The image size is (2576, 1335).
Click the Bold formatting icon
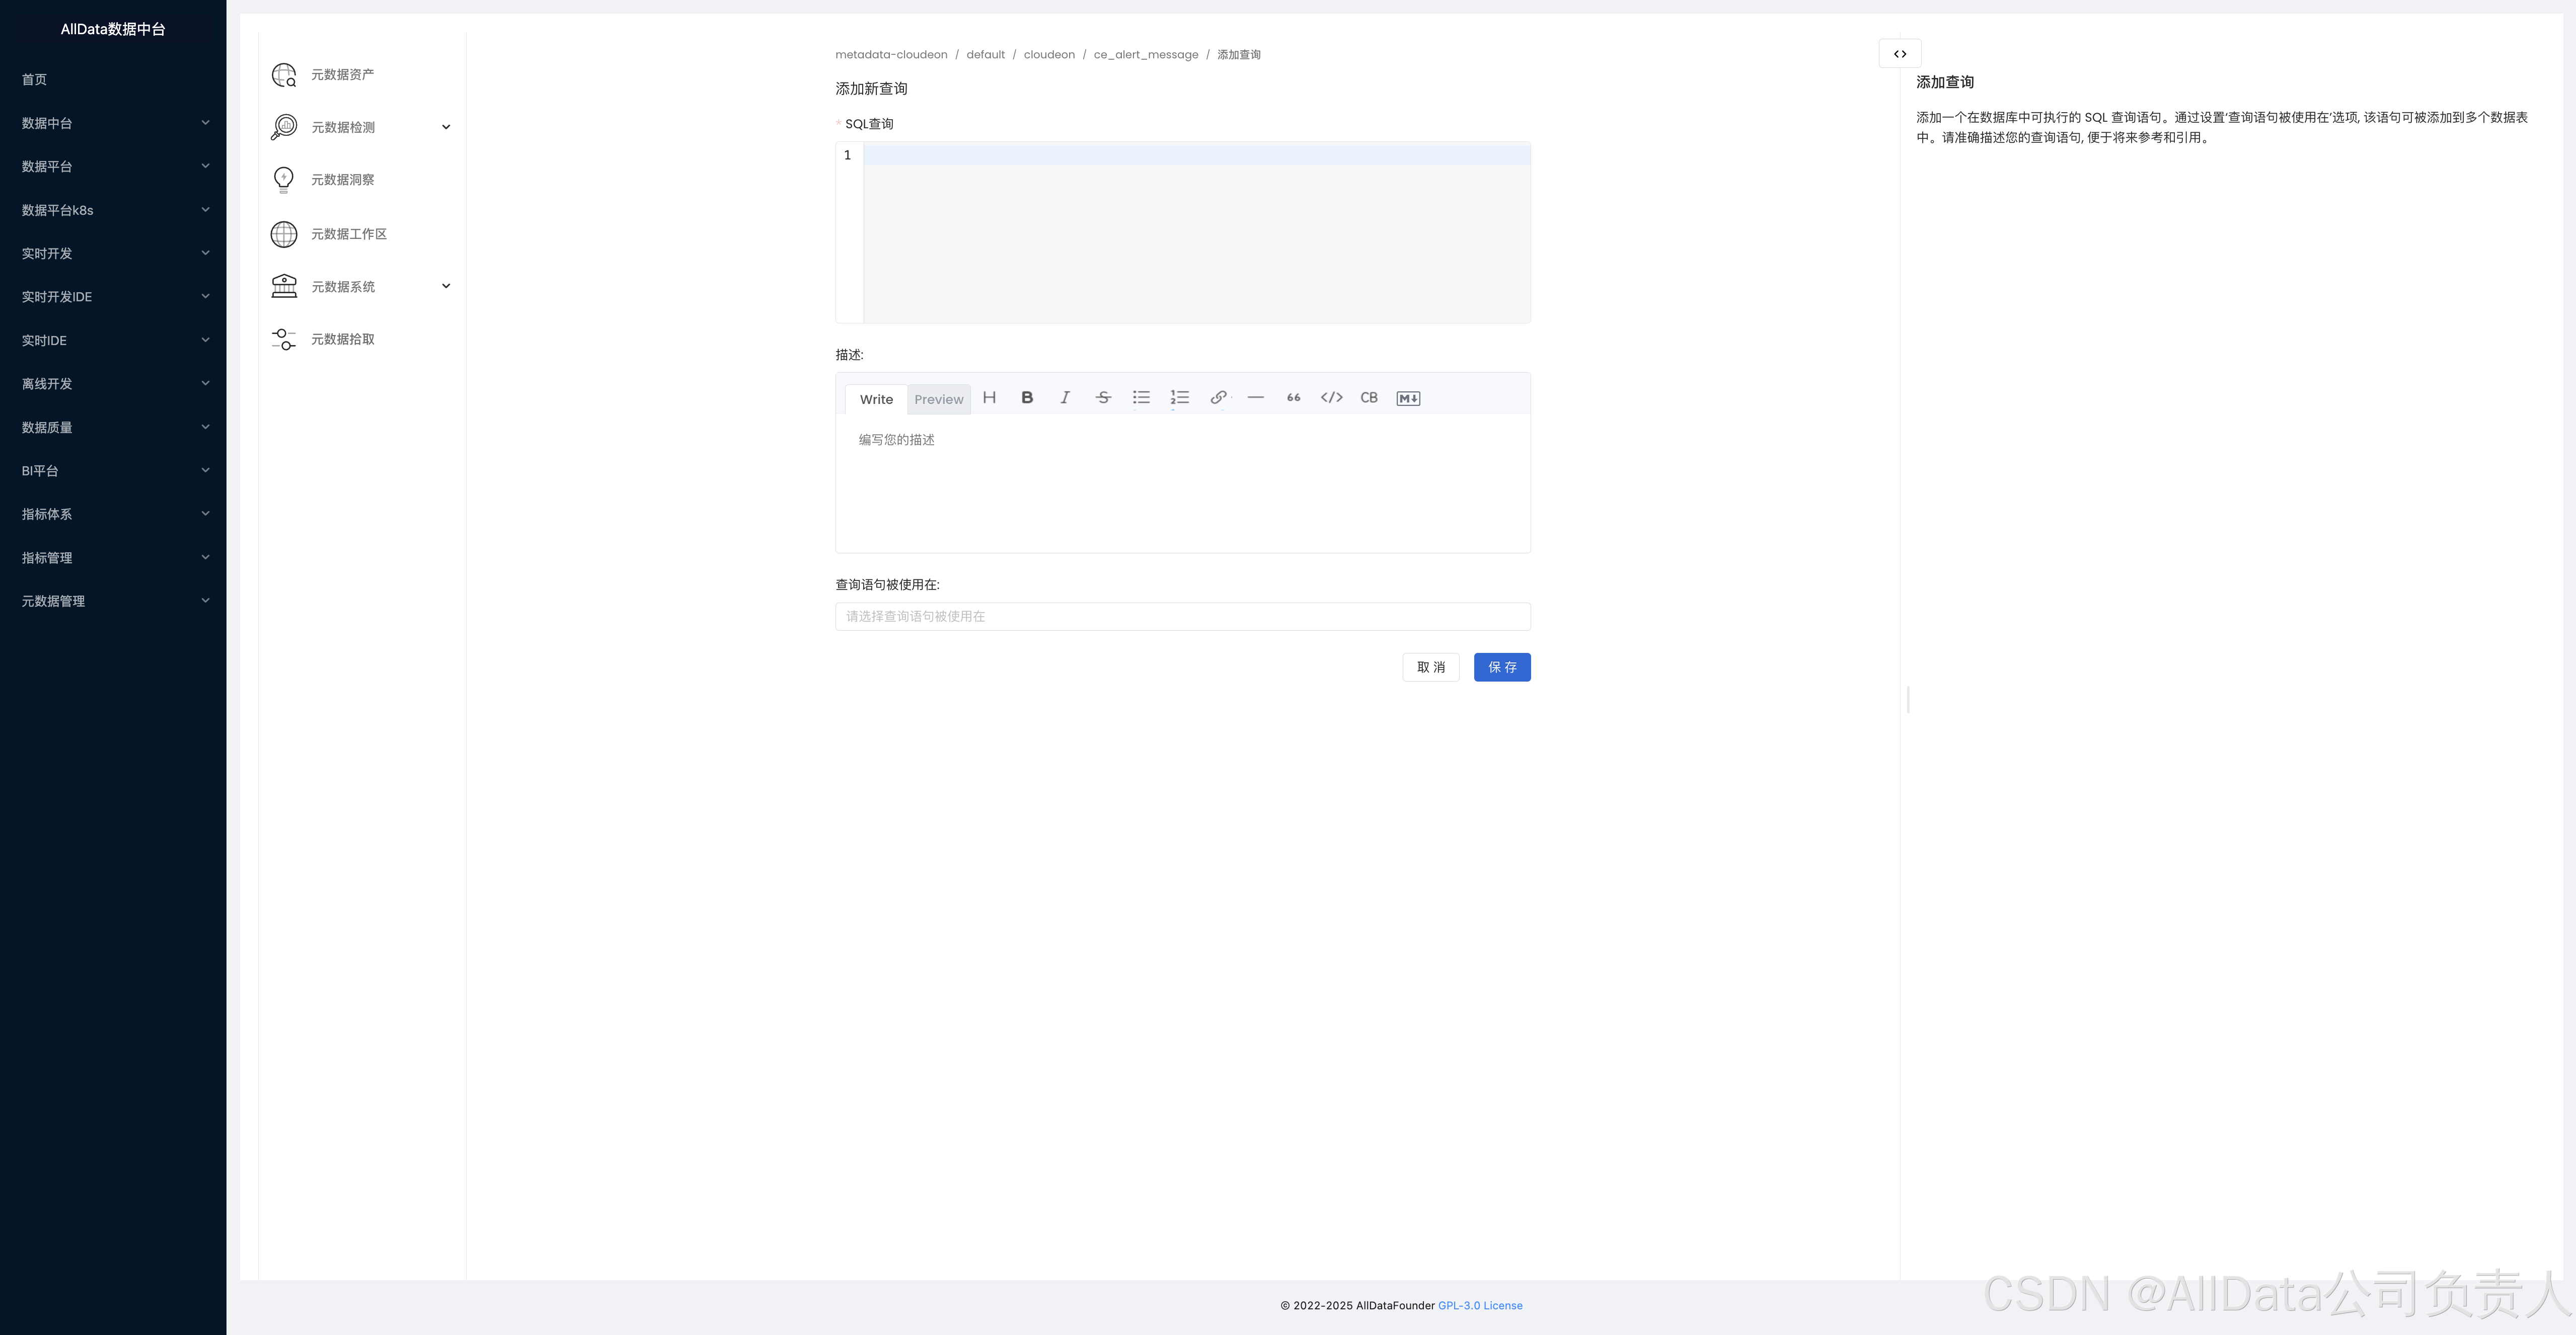tap(1027, 398)
